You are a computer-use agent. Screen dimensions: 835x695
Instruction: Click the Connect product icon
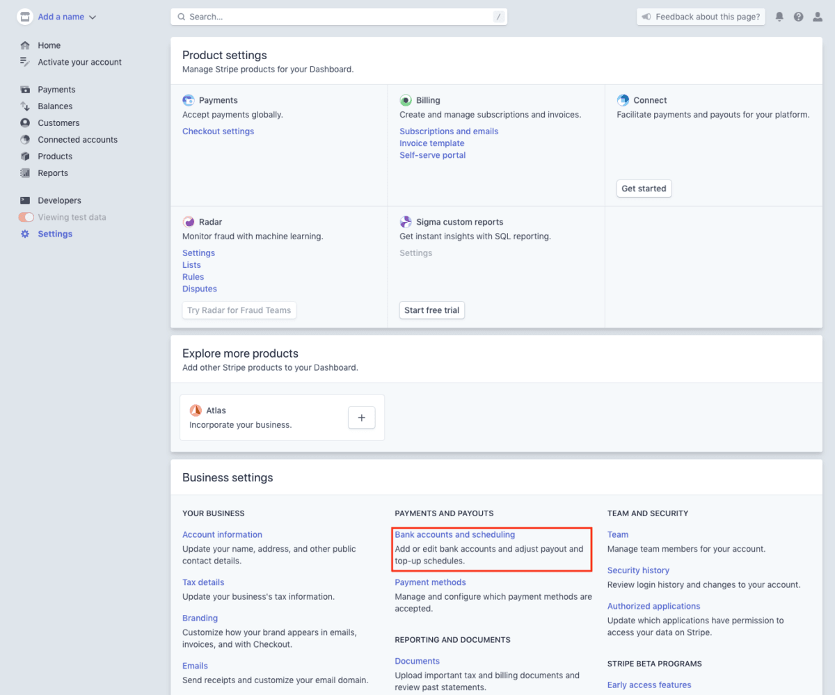coord(623,100)
